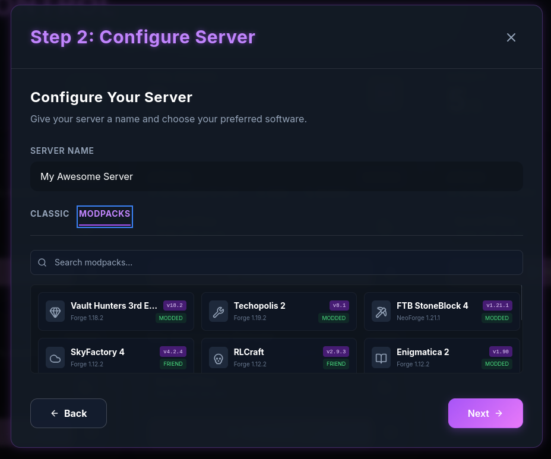Image resolution: width=551 pixels, height=459 pixels.
Task: Select the FTB StoneBlock 4 pickaxe icon
Action: click(x=381, y=311)
